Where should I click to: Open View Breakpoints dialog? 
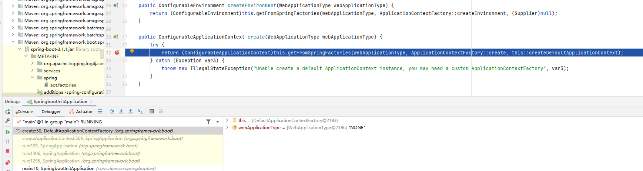coord(7,163)
